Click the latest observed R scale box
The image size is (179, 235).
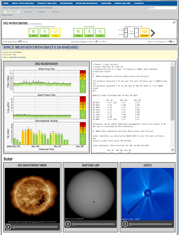tap(78, 33)
